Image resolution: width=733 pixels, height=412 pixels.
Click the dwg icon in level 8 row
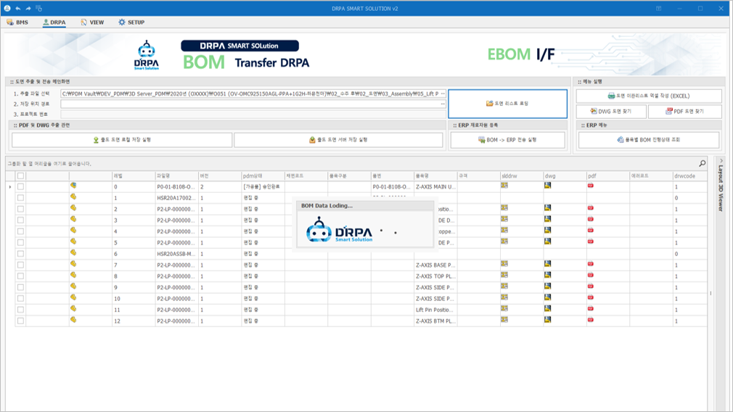coord(547,275)
